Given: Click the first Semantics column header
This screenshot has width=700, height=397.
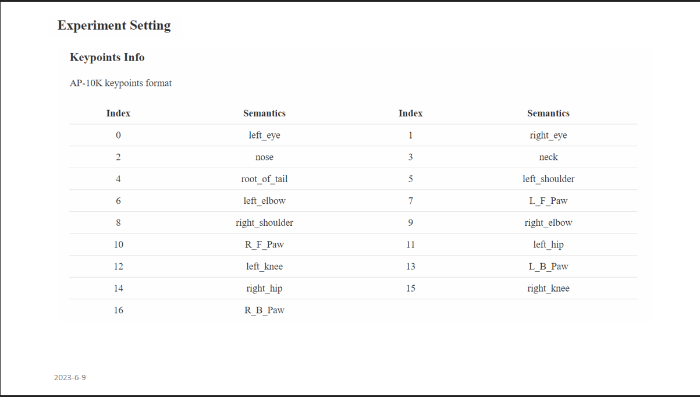Looking at the screenshot, I should (x=264, y=114).
